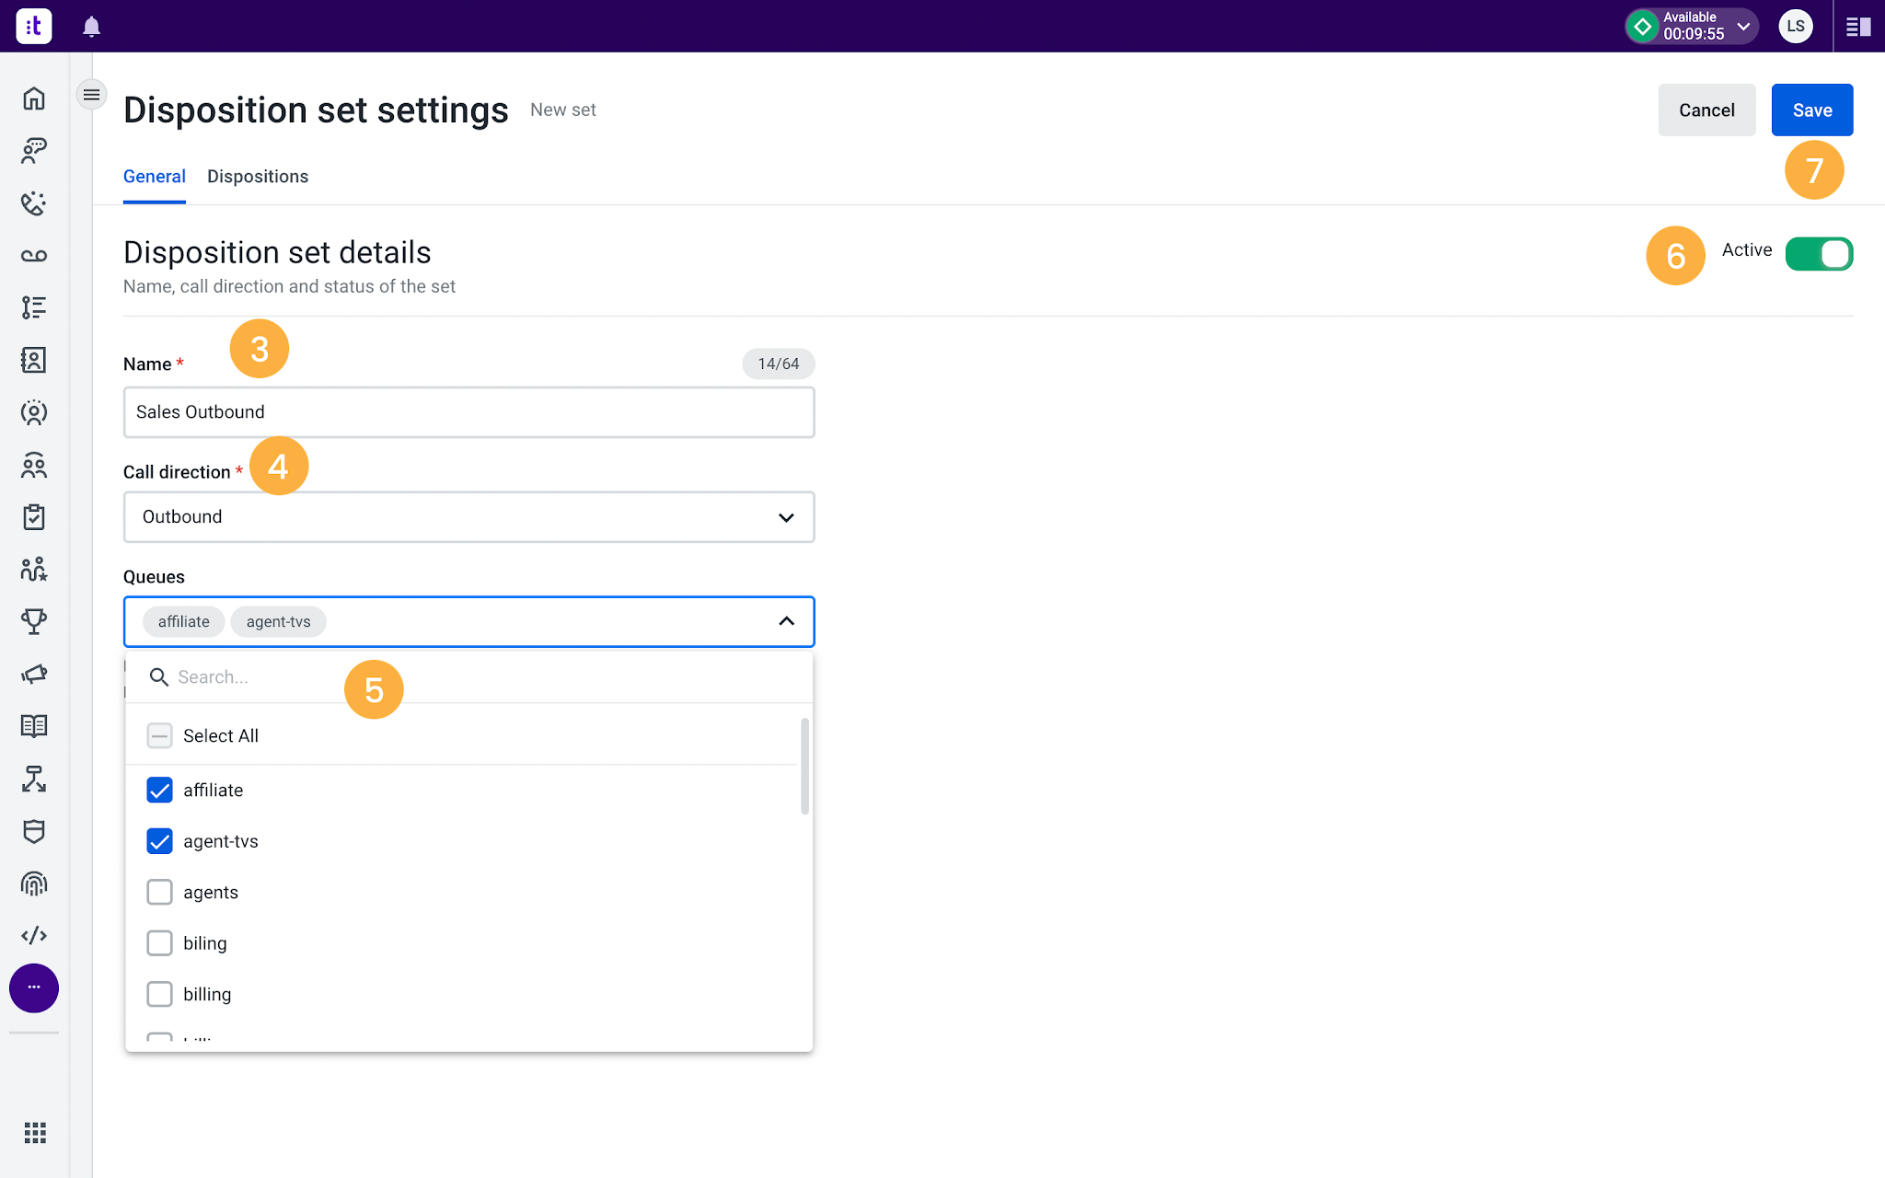
Task: Tick the Select All checkbox
Action: 159,735
